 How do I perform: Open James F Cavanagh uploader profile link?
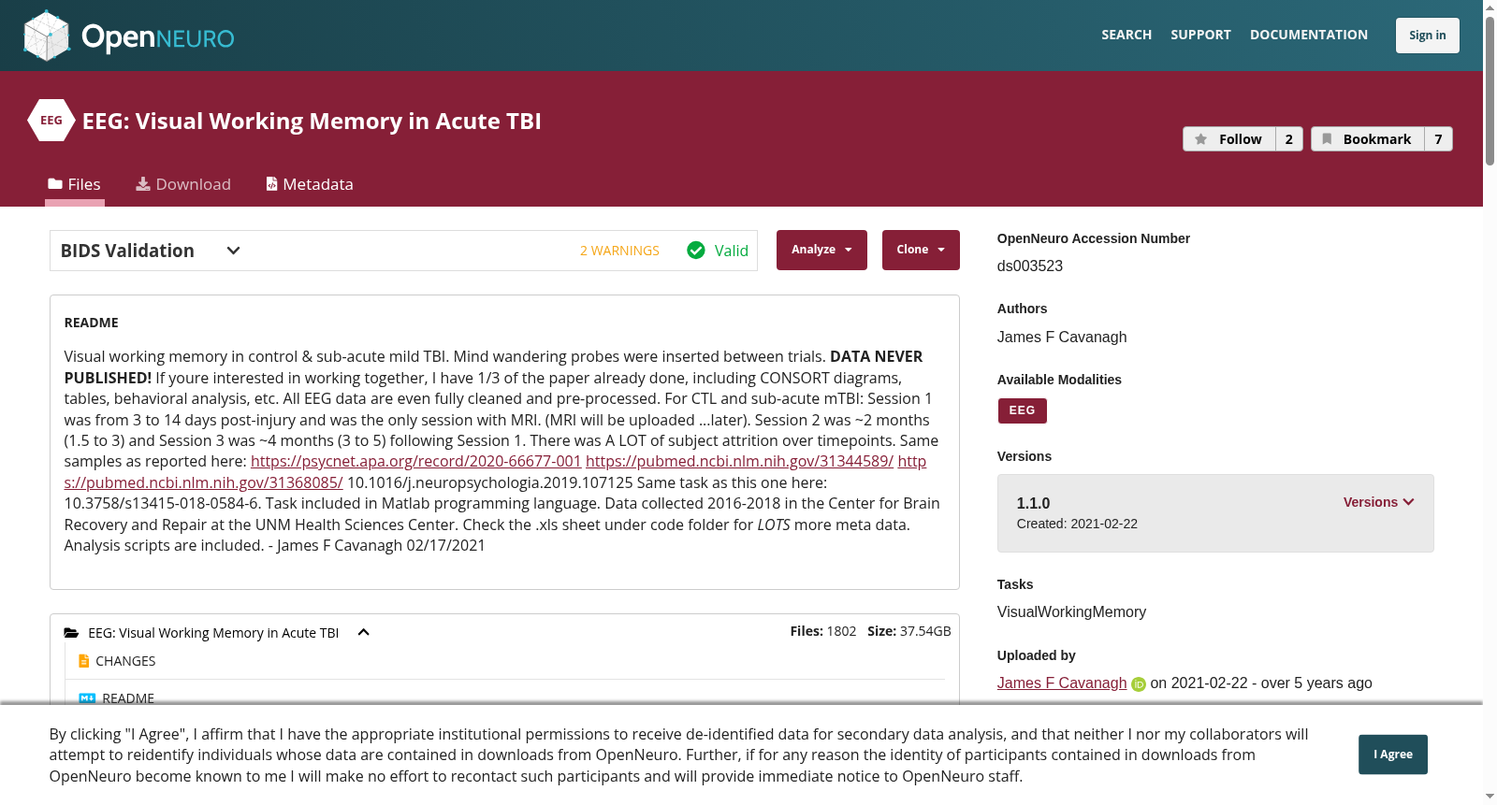[1062, 683]
